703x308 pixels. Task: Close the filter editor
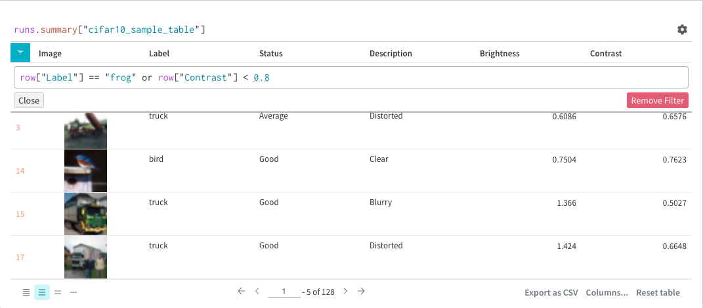coord(28,100)
